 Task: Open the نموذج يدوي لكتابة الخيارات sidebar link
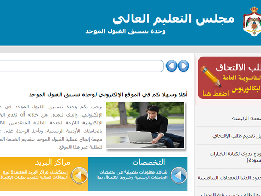point(235,157)
